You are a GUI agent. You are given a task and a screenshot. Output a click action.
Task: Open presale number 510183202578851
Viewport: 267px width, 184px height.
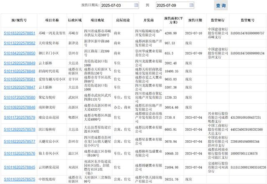pyautogui.click(x=20, y=33)
